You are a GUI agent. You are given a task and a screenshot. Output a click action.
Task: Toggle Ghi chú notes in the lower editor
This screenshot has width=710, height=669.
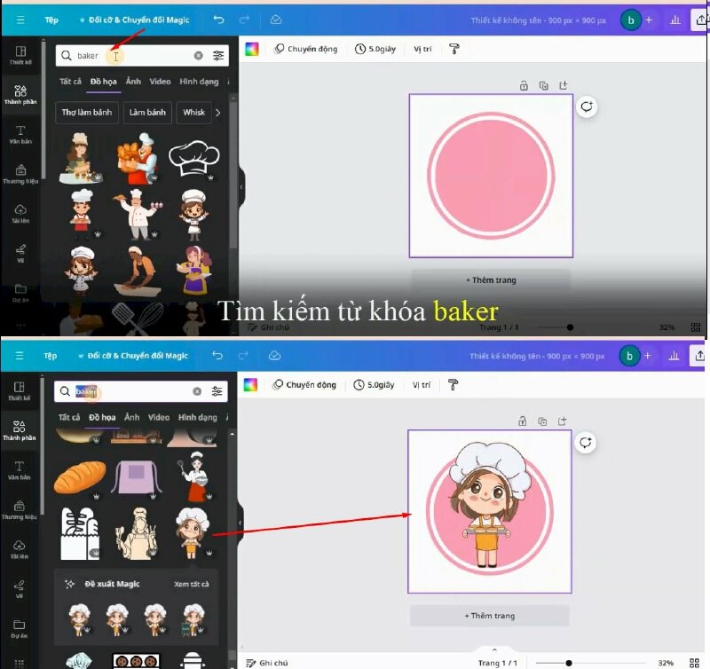point(267,662)
